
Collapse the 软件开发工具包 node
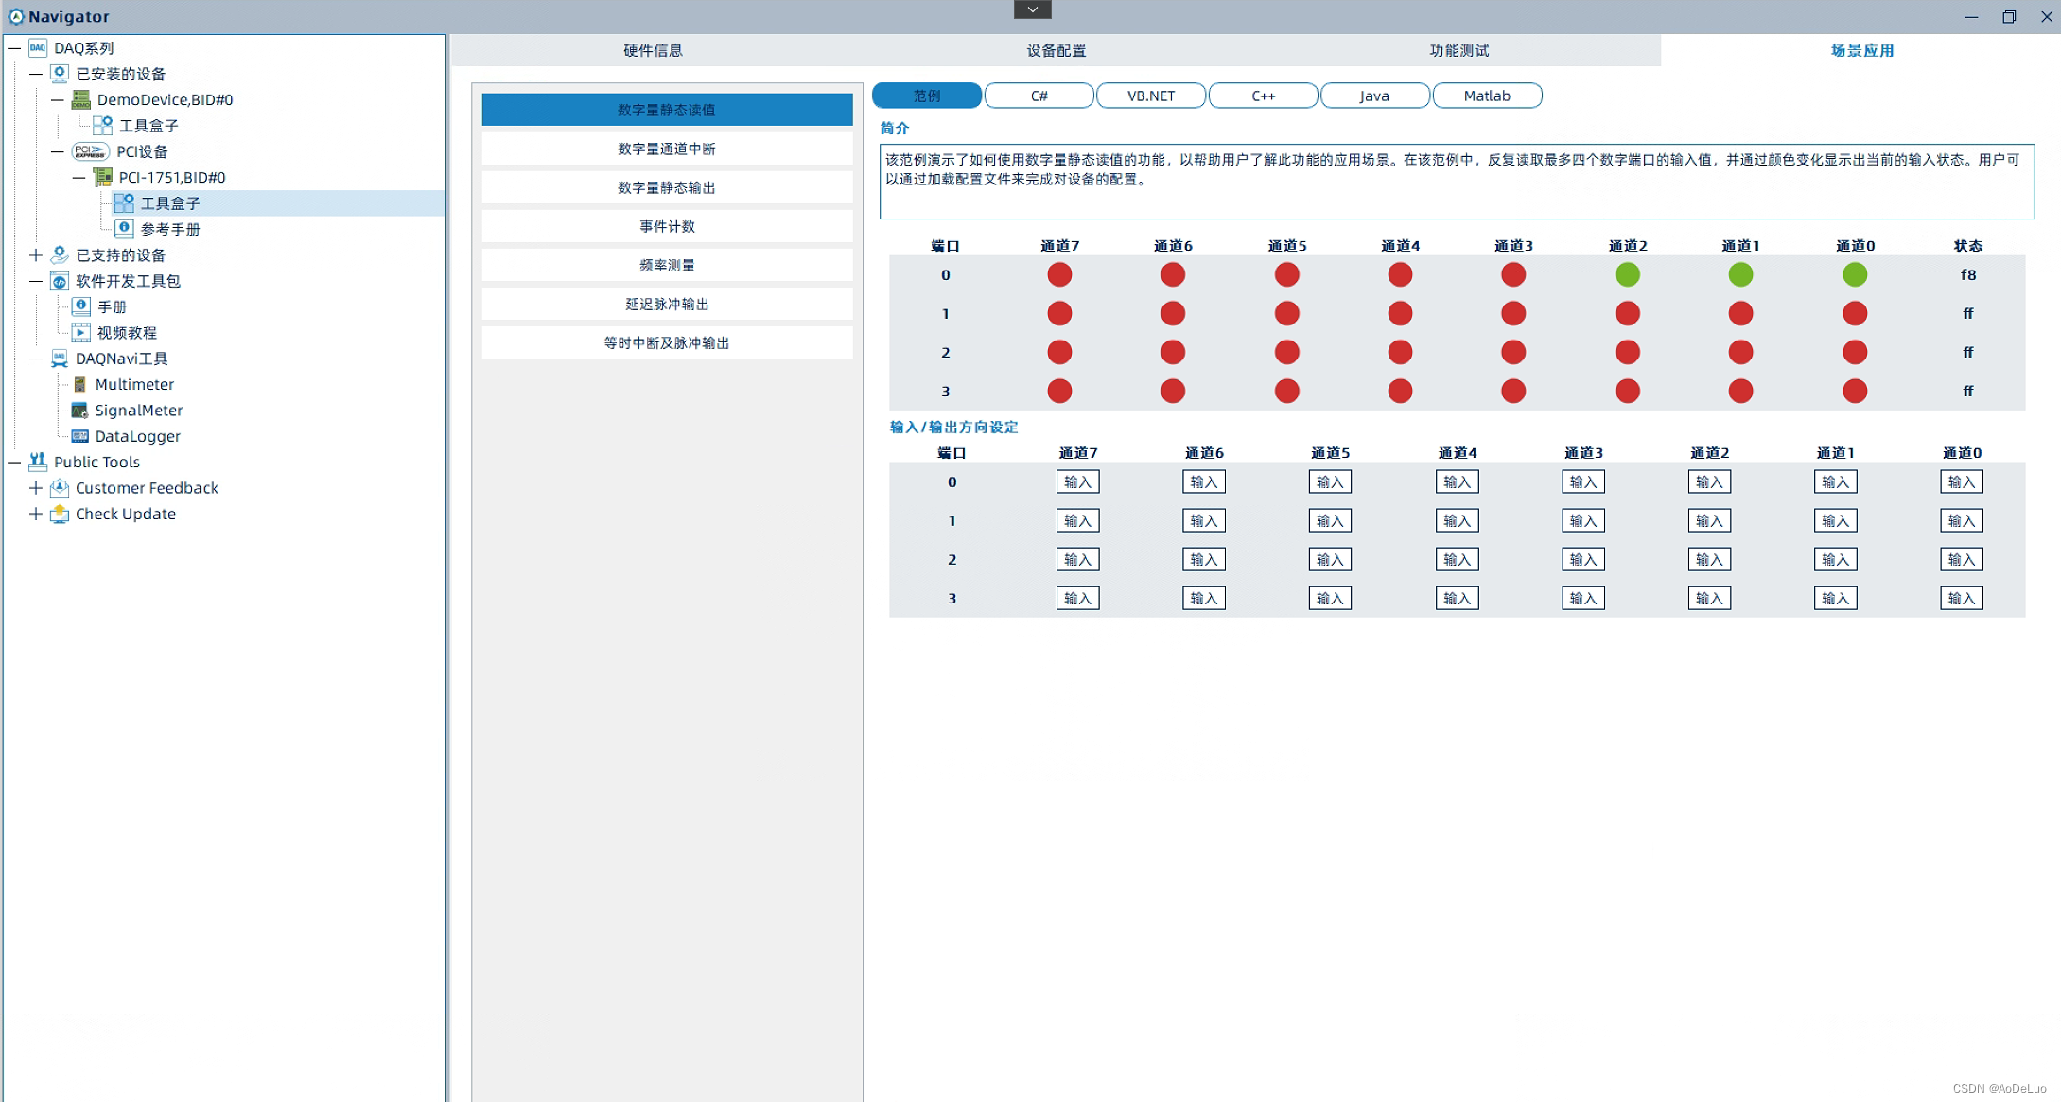tap(36, 281)
